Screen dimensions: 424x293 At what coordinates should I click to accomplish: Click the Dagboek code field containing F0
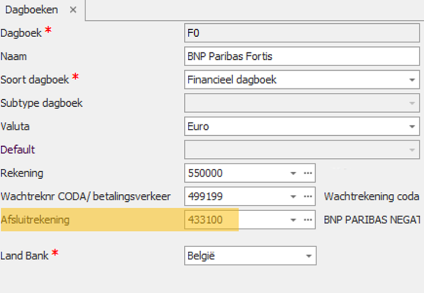tap(301, 33)
